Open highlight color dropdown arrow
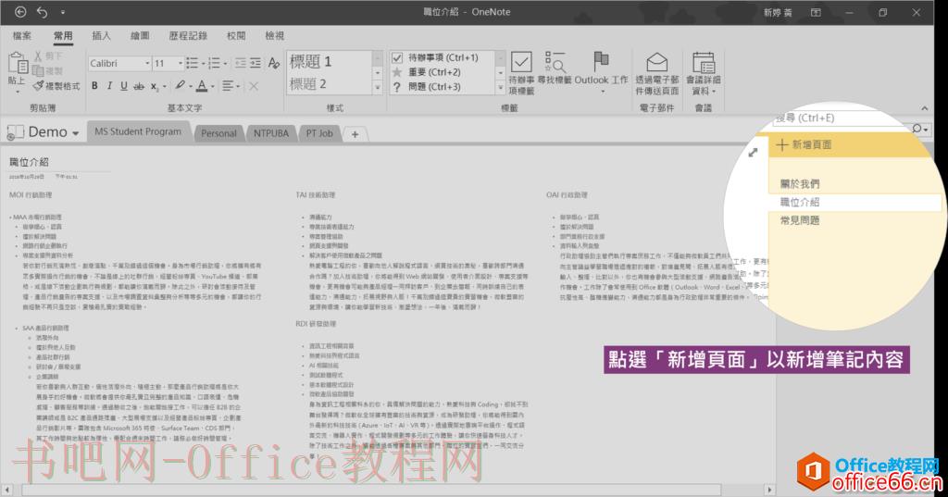 click(190, 86)
